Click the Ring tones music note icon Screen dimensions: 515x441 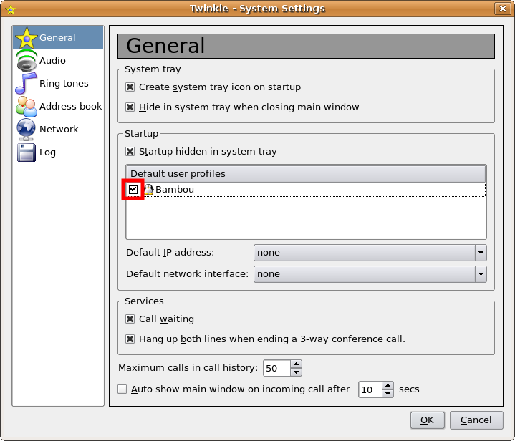tap(26, 84)
